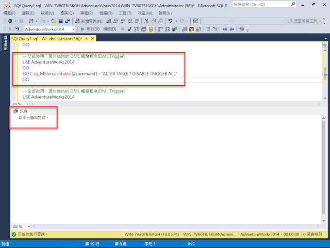The height and width of the screenshot is (248, 330).
Task: Parse query with the checkmark icon
Action: [129, 29]
